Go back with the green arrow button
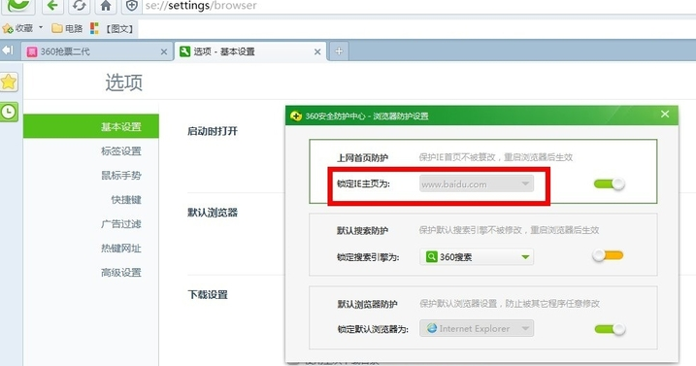The width and height of the screenshot is (696, 366). pyautogui.click(x=52, y=6)
